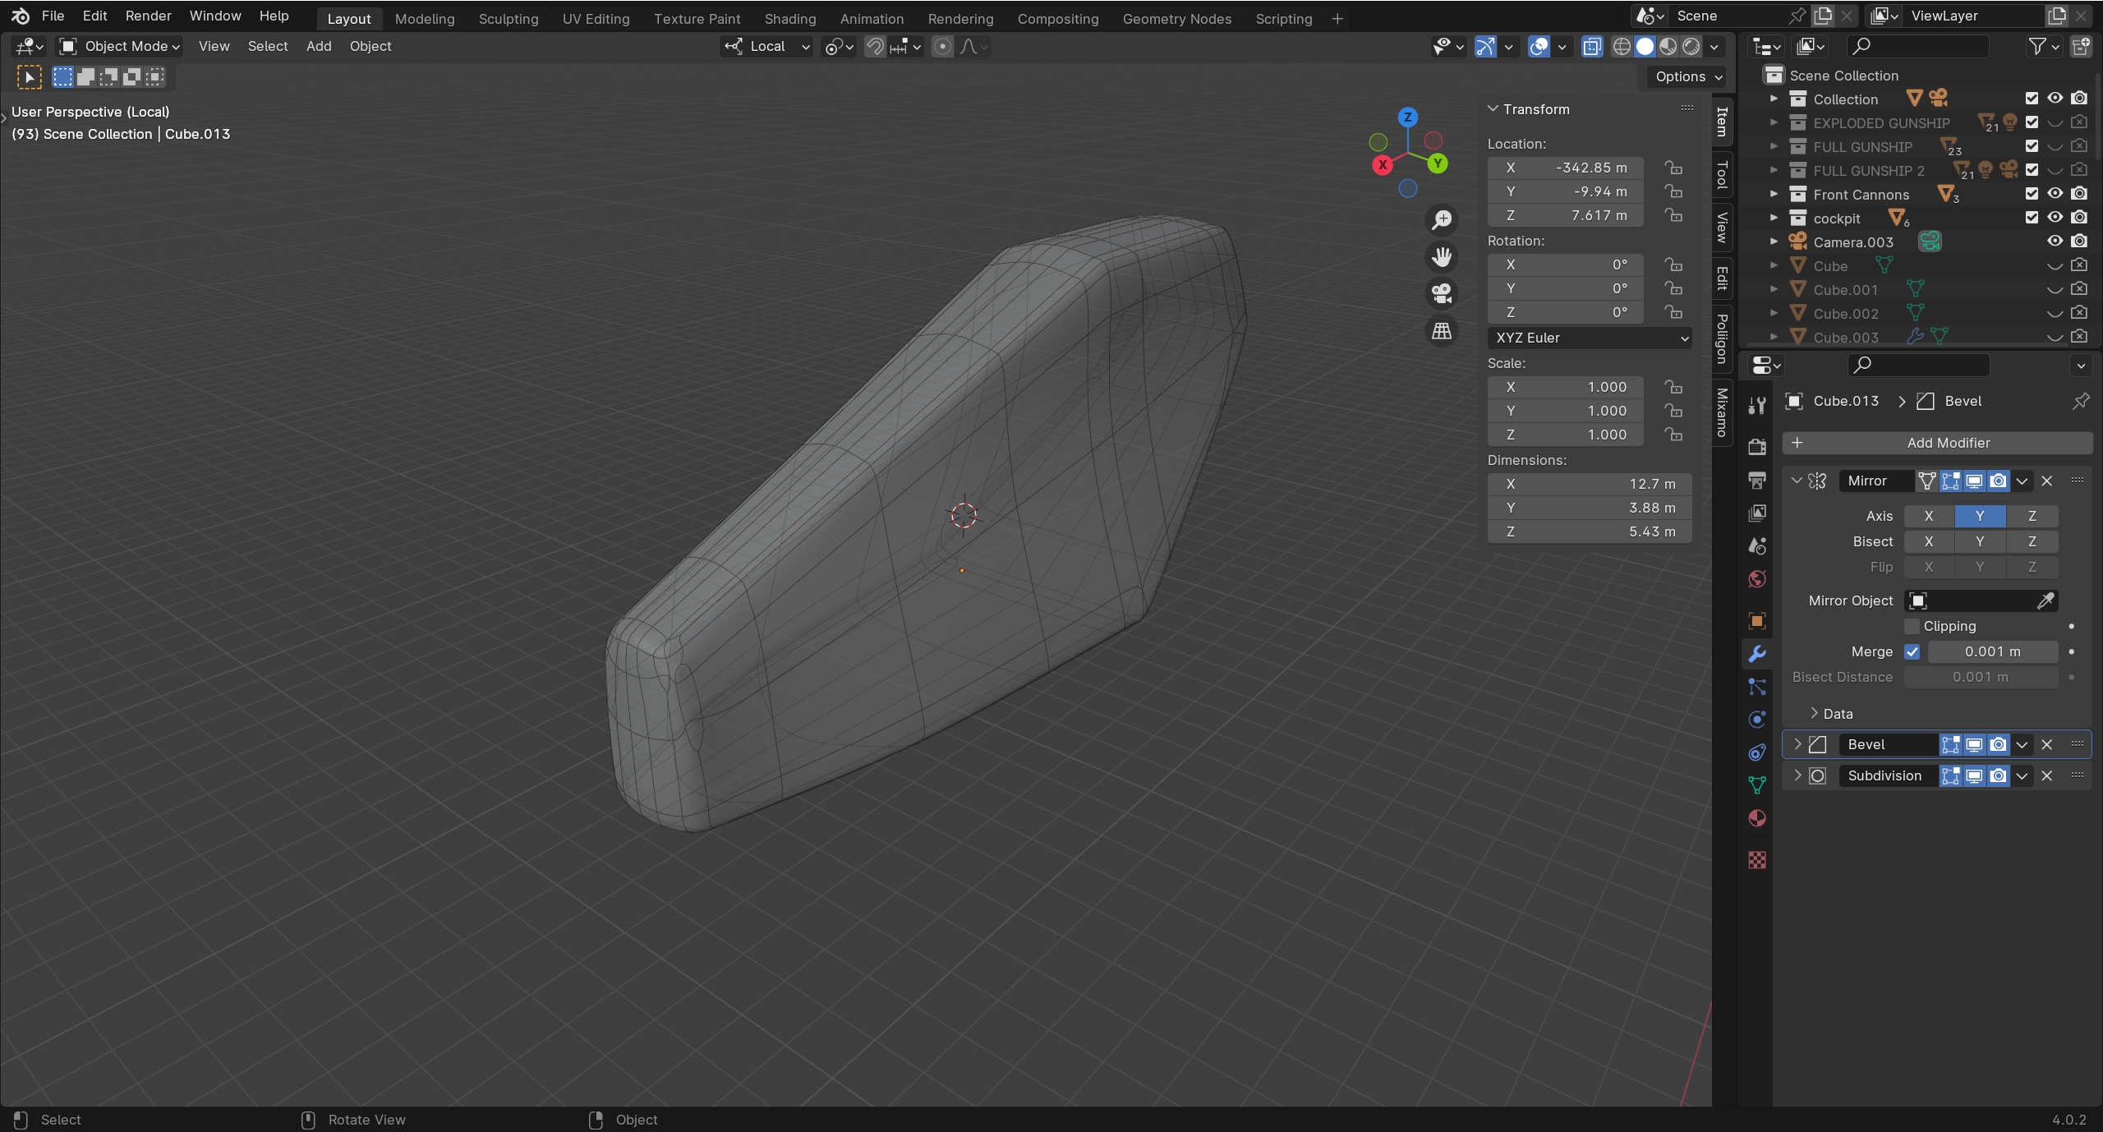This screenshot has width=2103, height=1132.
Task: Toggle Bisect Y button
Action: coord(1980,541)
